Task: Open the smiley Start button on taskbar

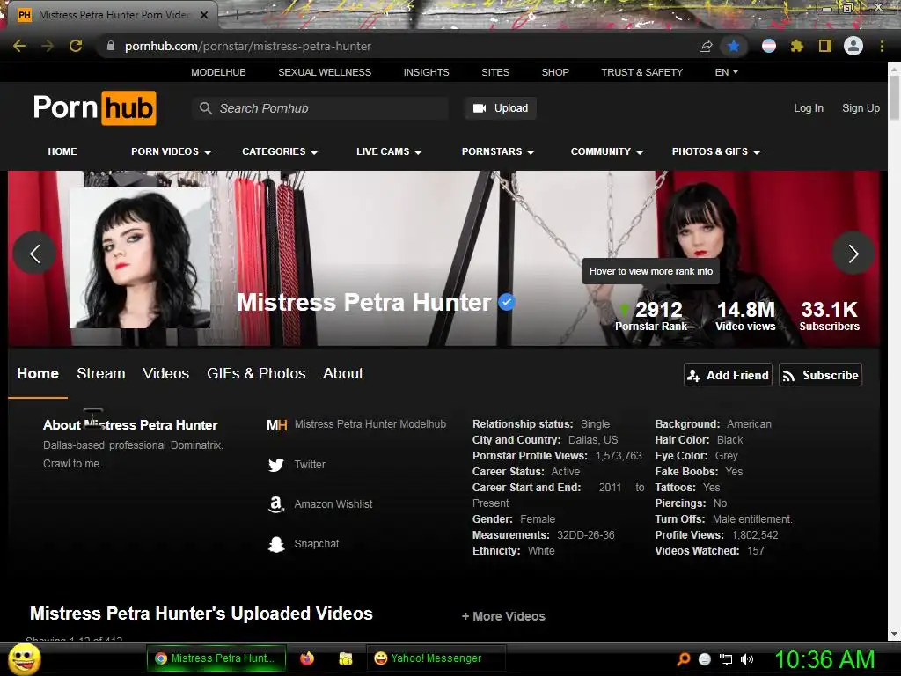Action: [x=24, y=658]
